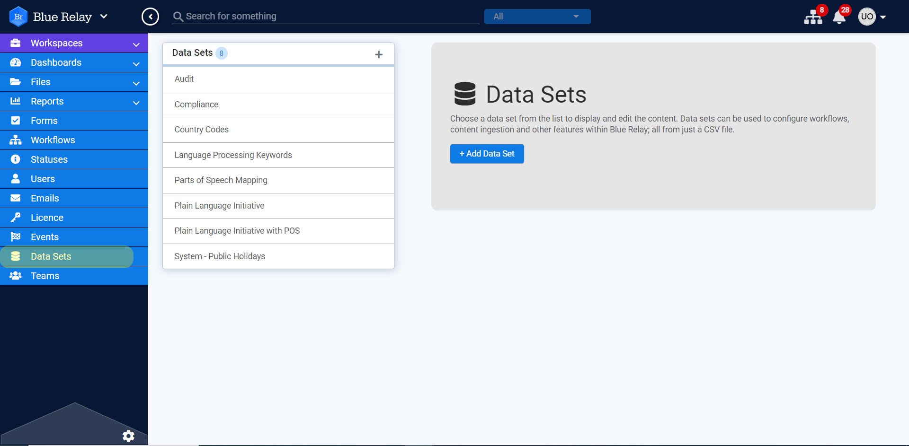The image size is (909, 446).
Task: Open notifications bell with badge 28
Action: (x=839, y=17)
